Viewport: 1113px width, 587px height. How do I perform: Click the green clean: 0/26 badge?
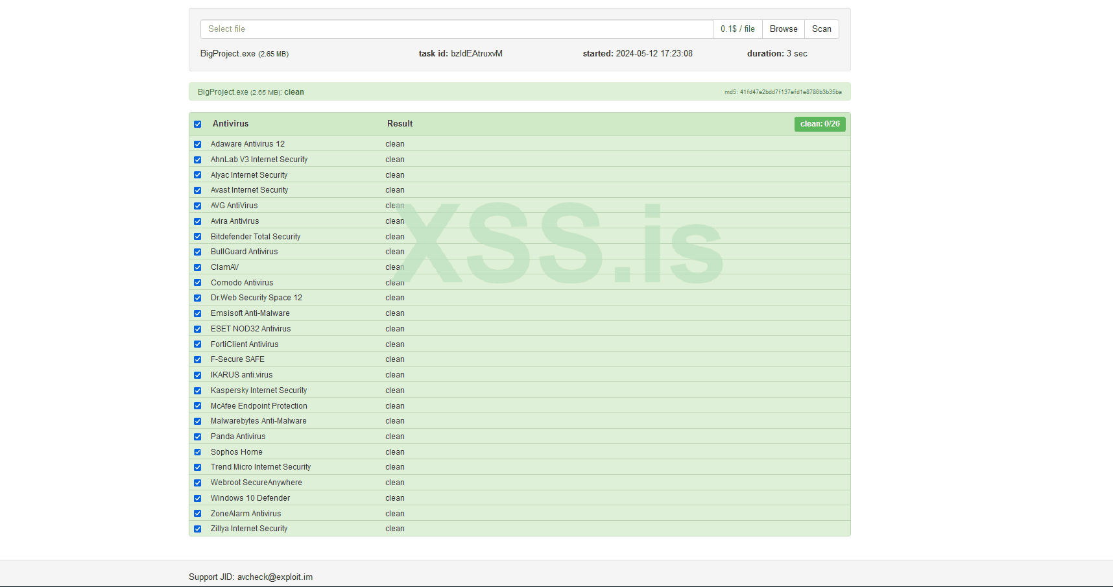coord(820,124)
